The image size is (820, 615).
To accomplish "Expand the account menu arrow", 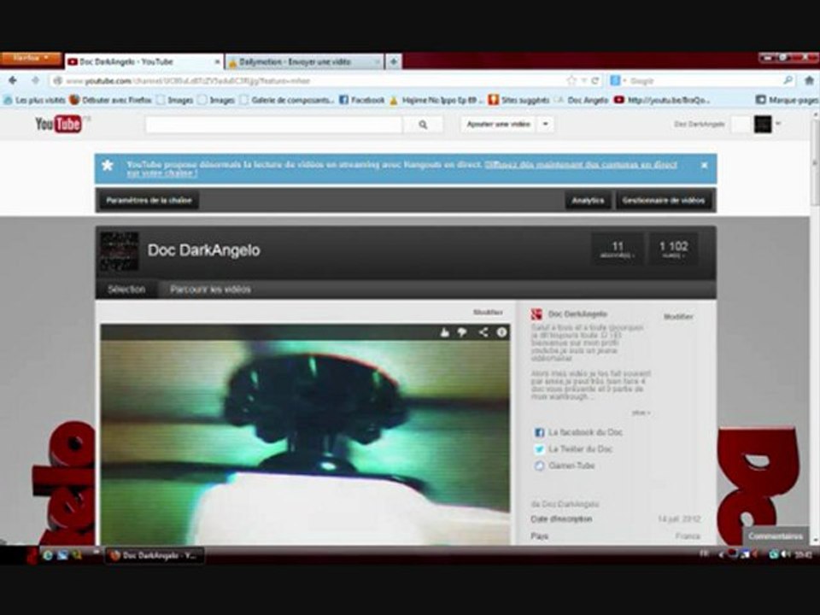I will 779,124.
